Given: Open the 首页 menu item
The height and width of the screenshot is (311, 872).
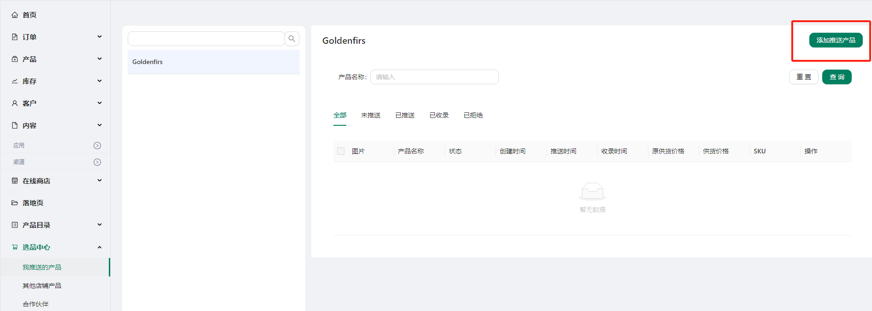Looking at the screenshot, I should pos(55,15).
